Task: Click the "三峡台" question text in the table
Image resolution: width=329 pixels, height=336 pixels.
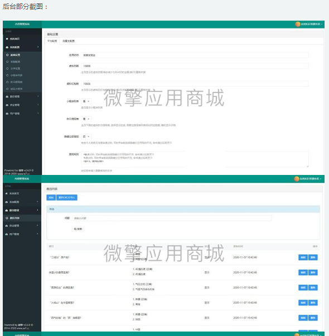Action: [x=60, y=257]
